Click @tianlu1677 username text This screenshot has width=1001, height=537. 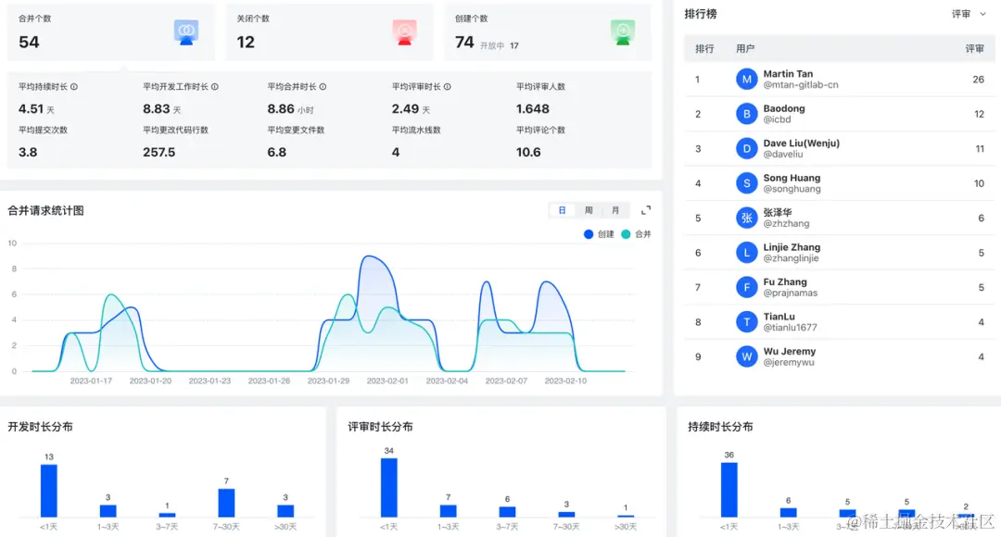[x=791, y=327]
